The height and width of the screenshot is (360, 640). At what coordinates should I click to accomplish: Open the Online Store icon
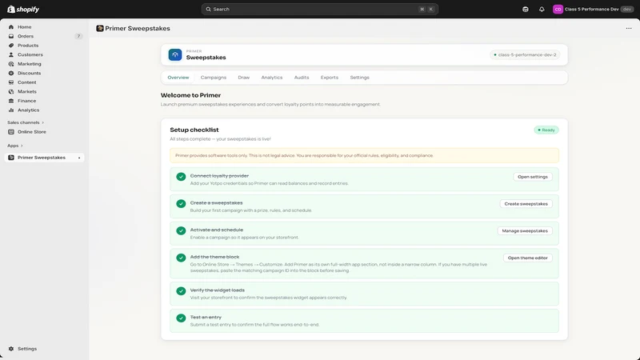[11, 132]
